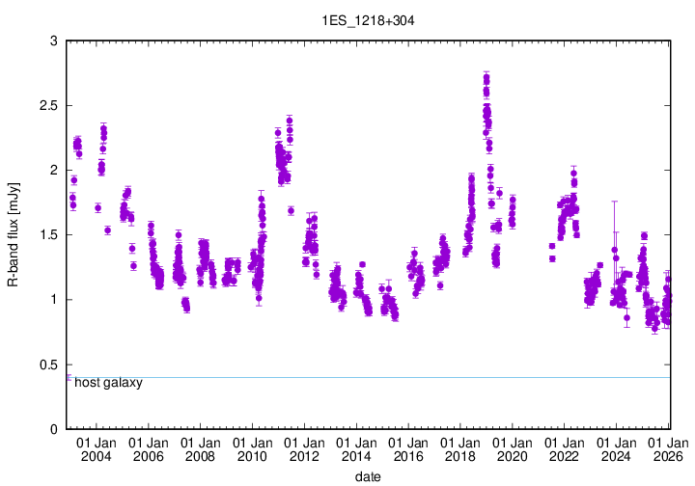
Task: Click the 3 value at y-axis top
Action: (x=54, y=40)
